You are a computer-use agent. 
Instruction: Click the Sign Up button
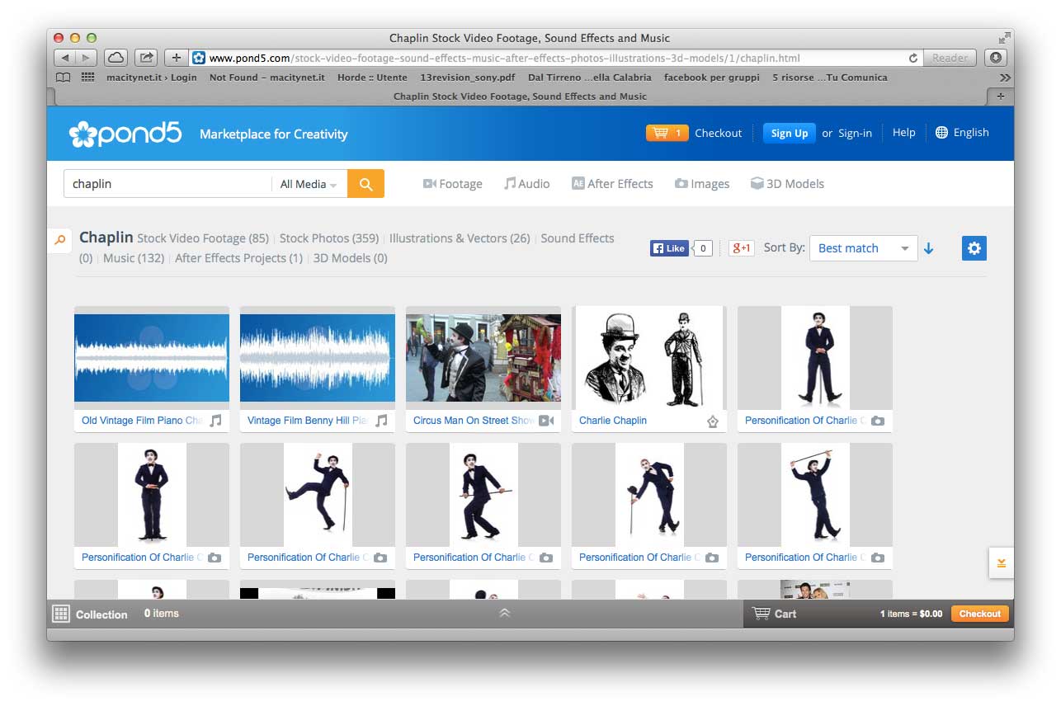[x=790, y=133]
